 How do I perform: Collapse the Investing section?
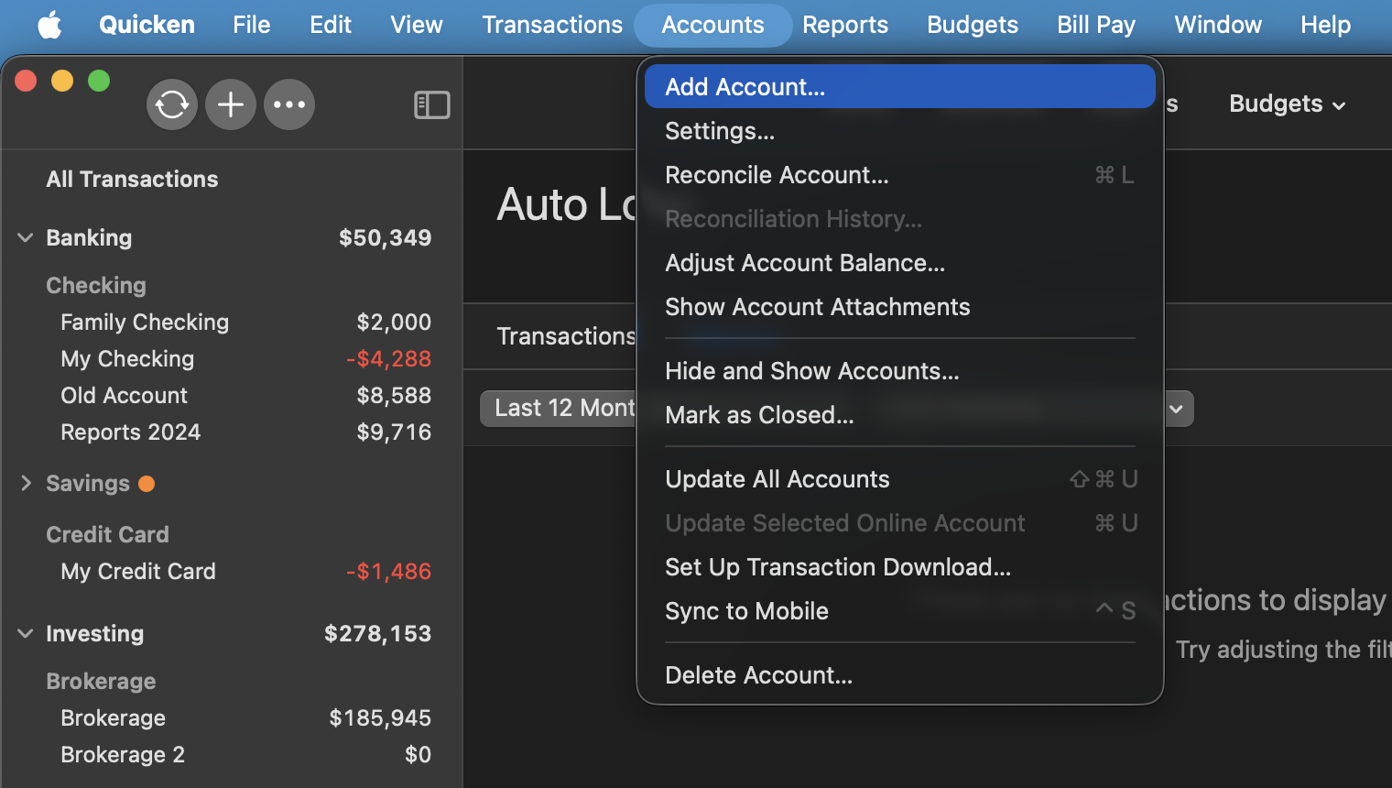point(25,633)
